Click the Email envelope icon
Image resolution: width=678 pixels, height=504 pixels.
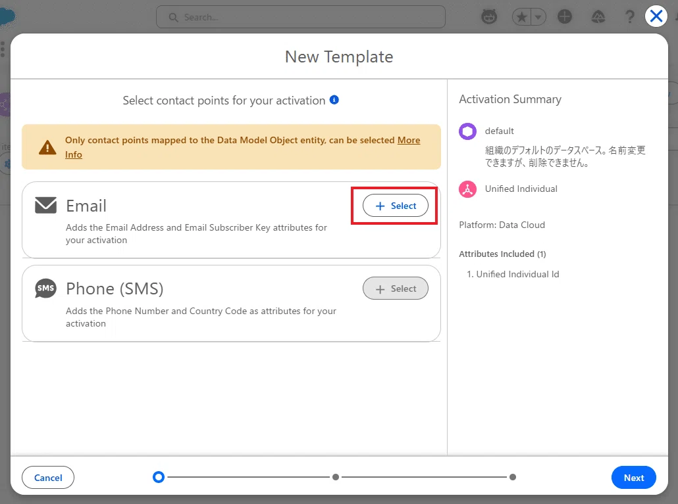click(x=46, y=206)
